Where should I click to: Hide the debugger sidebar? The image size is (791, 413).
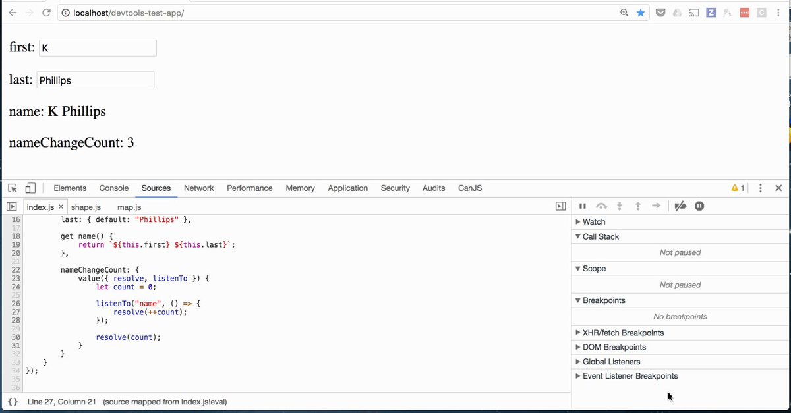coord(560,207)
